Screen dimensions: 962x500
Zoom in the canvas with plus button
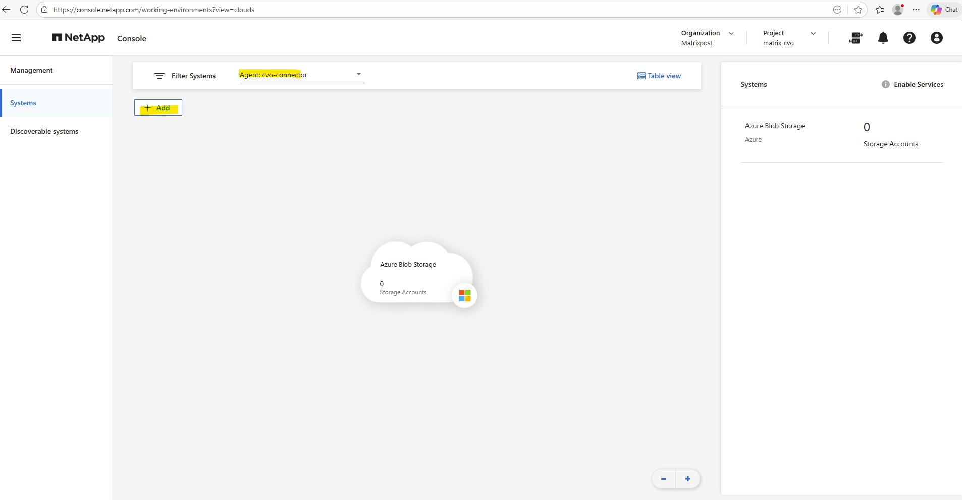click(687, 479)
